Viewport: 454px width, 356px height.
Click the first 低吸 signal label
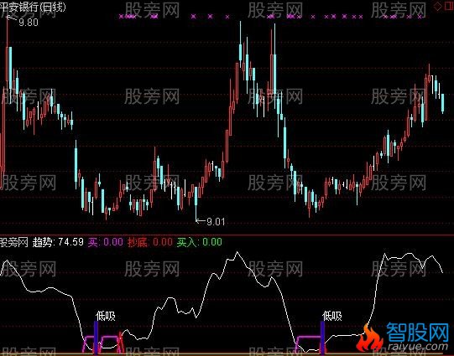point(106,316)
